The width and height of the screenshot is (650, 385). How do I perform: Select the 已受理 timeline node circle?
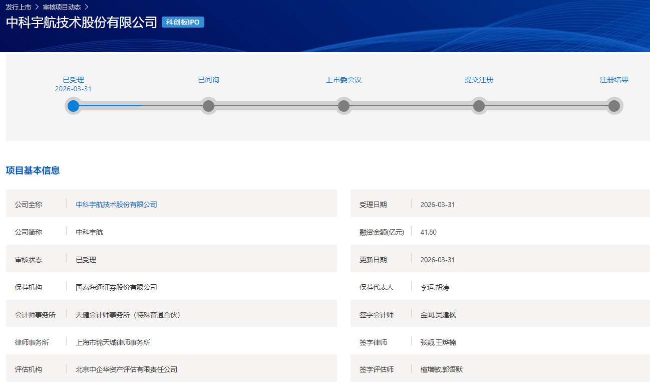(x=74, y=106)
